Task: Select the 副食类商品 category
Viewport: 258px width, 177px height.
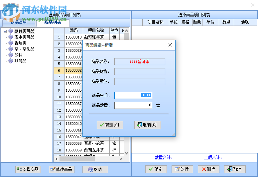Action: coord(24,31)
